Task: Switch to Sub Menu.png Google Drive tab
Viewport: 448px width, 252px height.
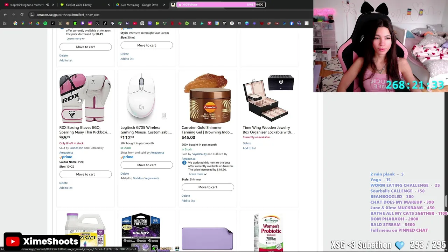Action: (x=140, y=5)
